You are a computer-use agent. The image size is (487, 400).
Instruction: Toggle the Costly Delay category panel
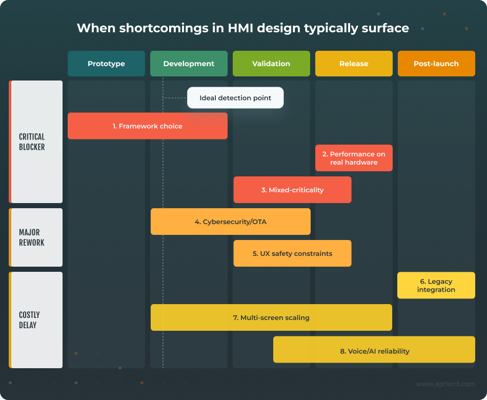35,319
